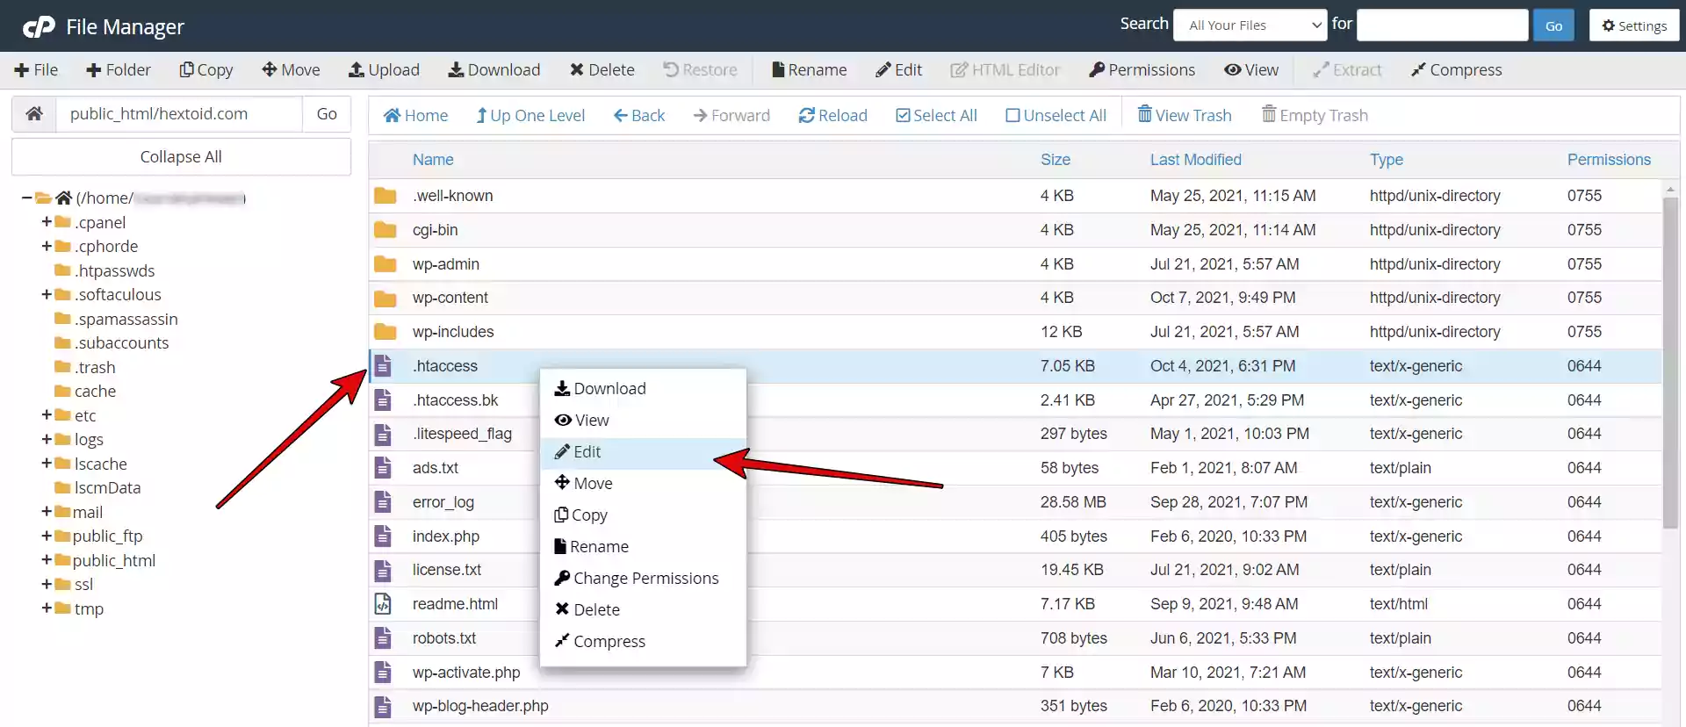The width and height of the screenshot is (1686, 727).
Task: Choose Delete in the context menu
Action: coord(643,610)
